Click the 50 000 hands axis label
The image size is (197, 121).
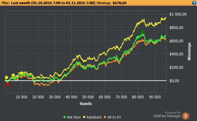click(x=88, y=97)
